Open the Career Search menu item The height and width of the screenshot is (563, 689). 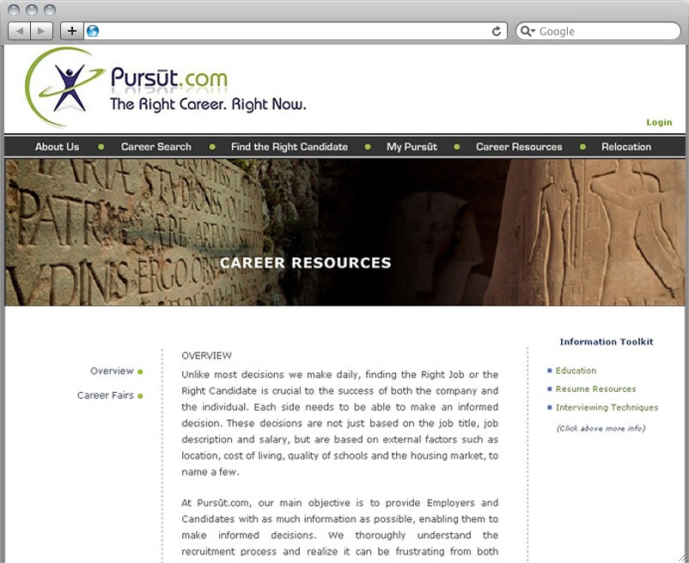155,147
